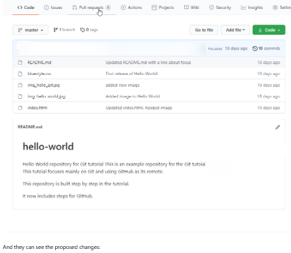Click README.md row's '10 days ago' timestamp
291x253 pixels.
pyautogui.click(x=269, y=62)
